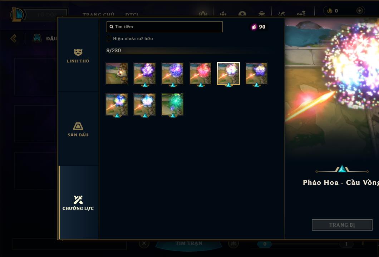Open the profile icon in top navigation
The height and width of the screenshot is (257, 379).
point(242,14)
